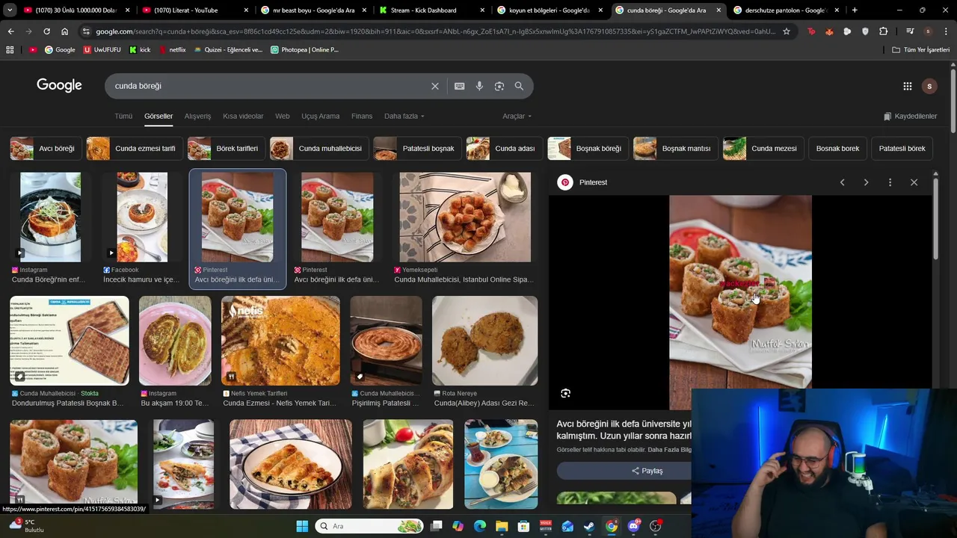This screenshot has height=538, width=957.
Task: Open the Windows Start menu
Action: point(302,526)
